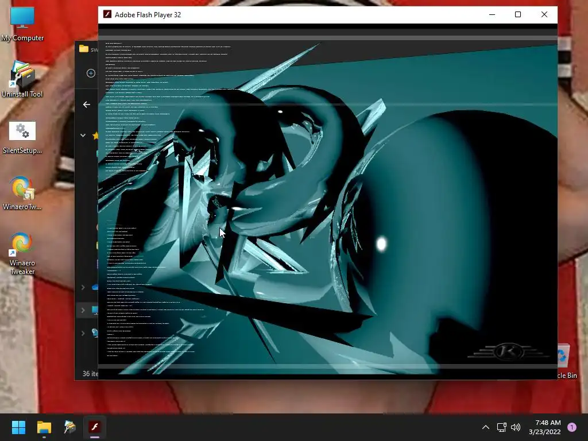Screen dimensions: 588x441
Task: Open File Explorer from the taskbar
Action: 44,427
